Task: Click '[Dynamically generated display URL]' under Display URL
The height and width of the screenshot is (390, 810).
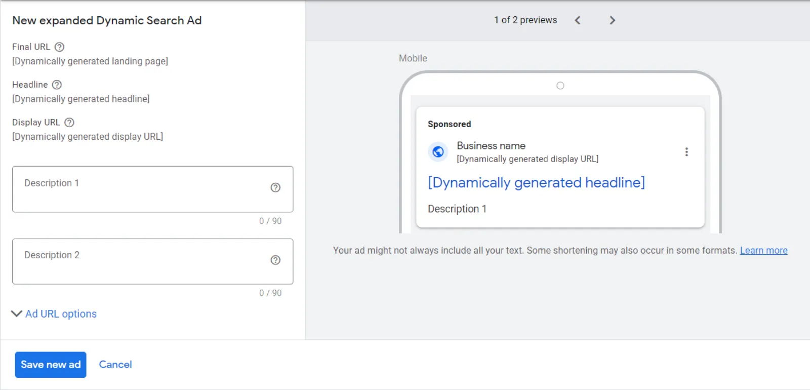Action: pyautogui.click(x=88, y=137)
